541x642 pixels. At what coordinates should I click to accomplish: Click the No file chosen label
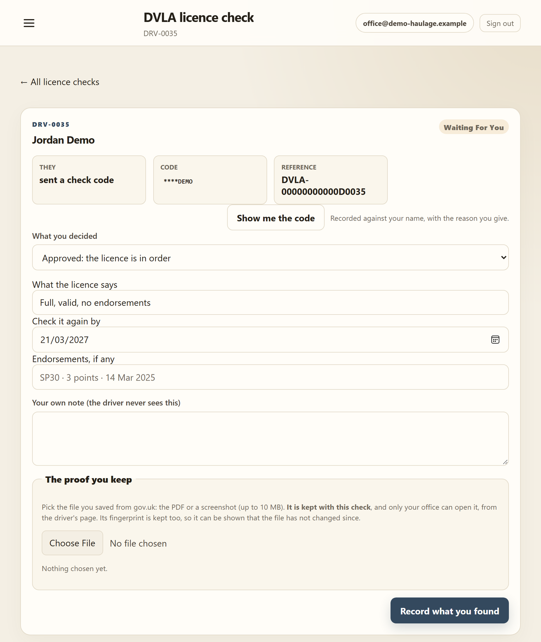click(x=138, y=543)
